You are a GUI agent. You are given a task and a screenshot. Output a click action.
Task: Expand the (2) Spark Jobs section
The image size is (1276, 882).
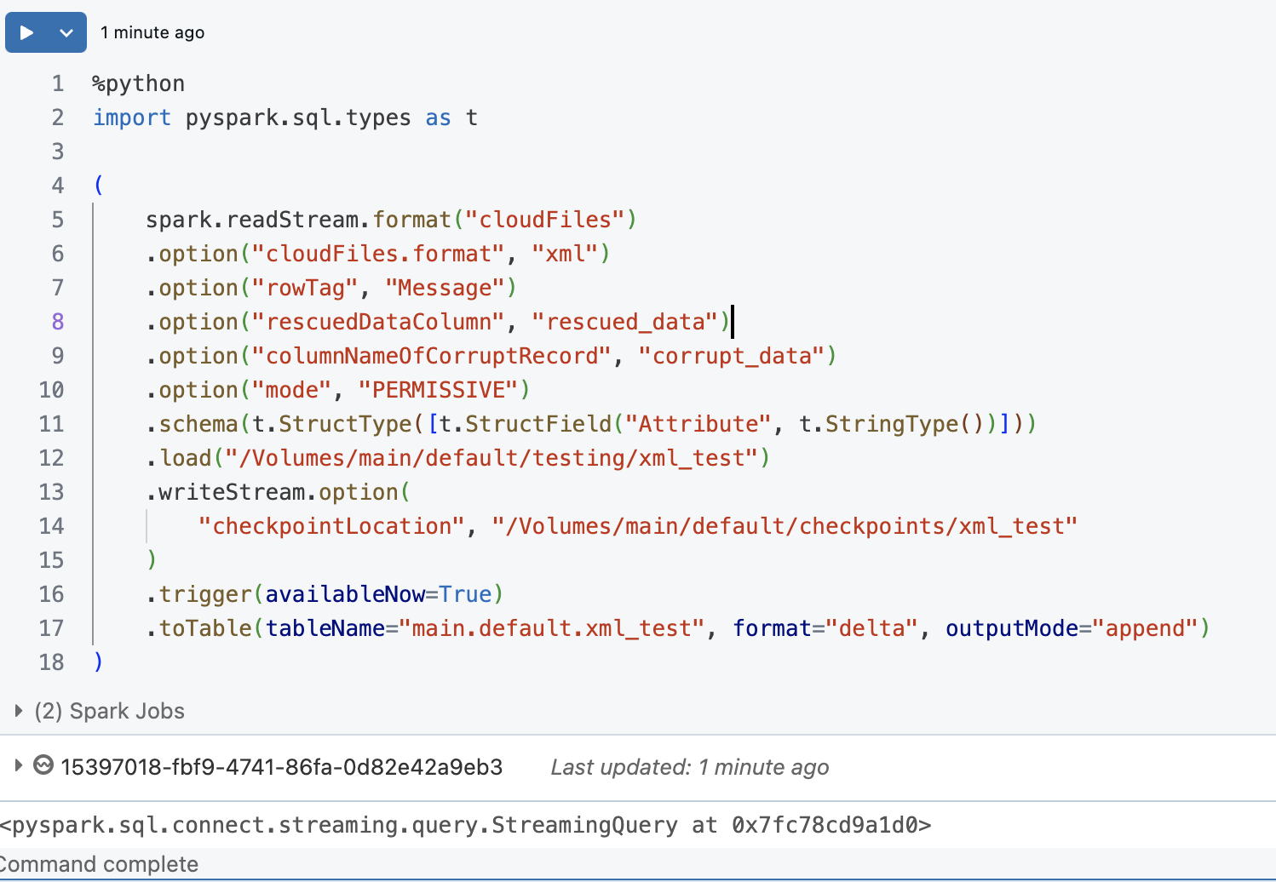tap(18, 710)
